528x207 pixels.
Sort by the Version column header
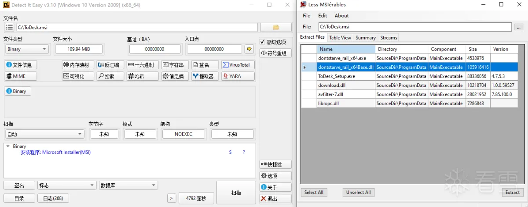504,49
